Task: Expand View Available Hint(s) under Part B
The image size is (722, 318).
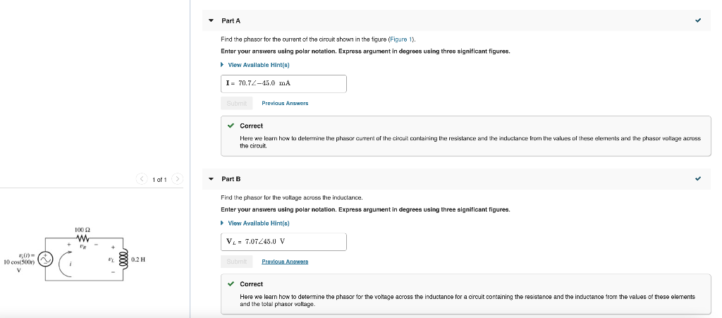Action: tap(258, 223)
